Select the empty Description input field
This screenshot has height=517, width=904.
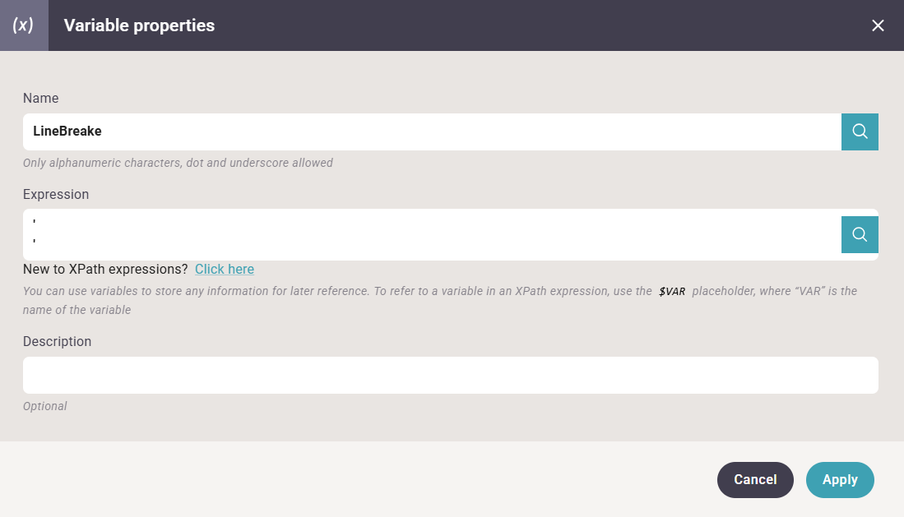tap(450, 375)
